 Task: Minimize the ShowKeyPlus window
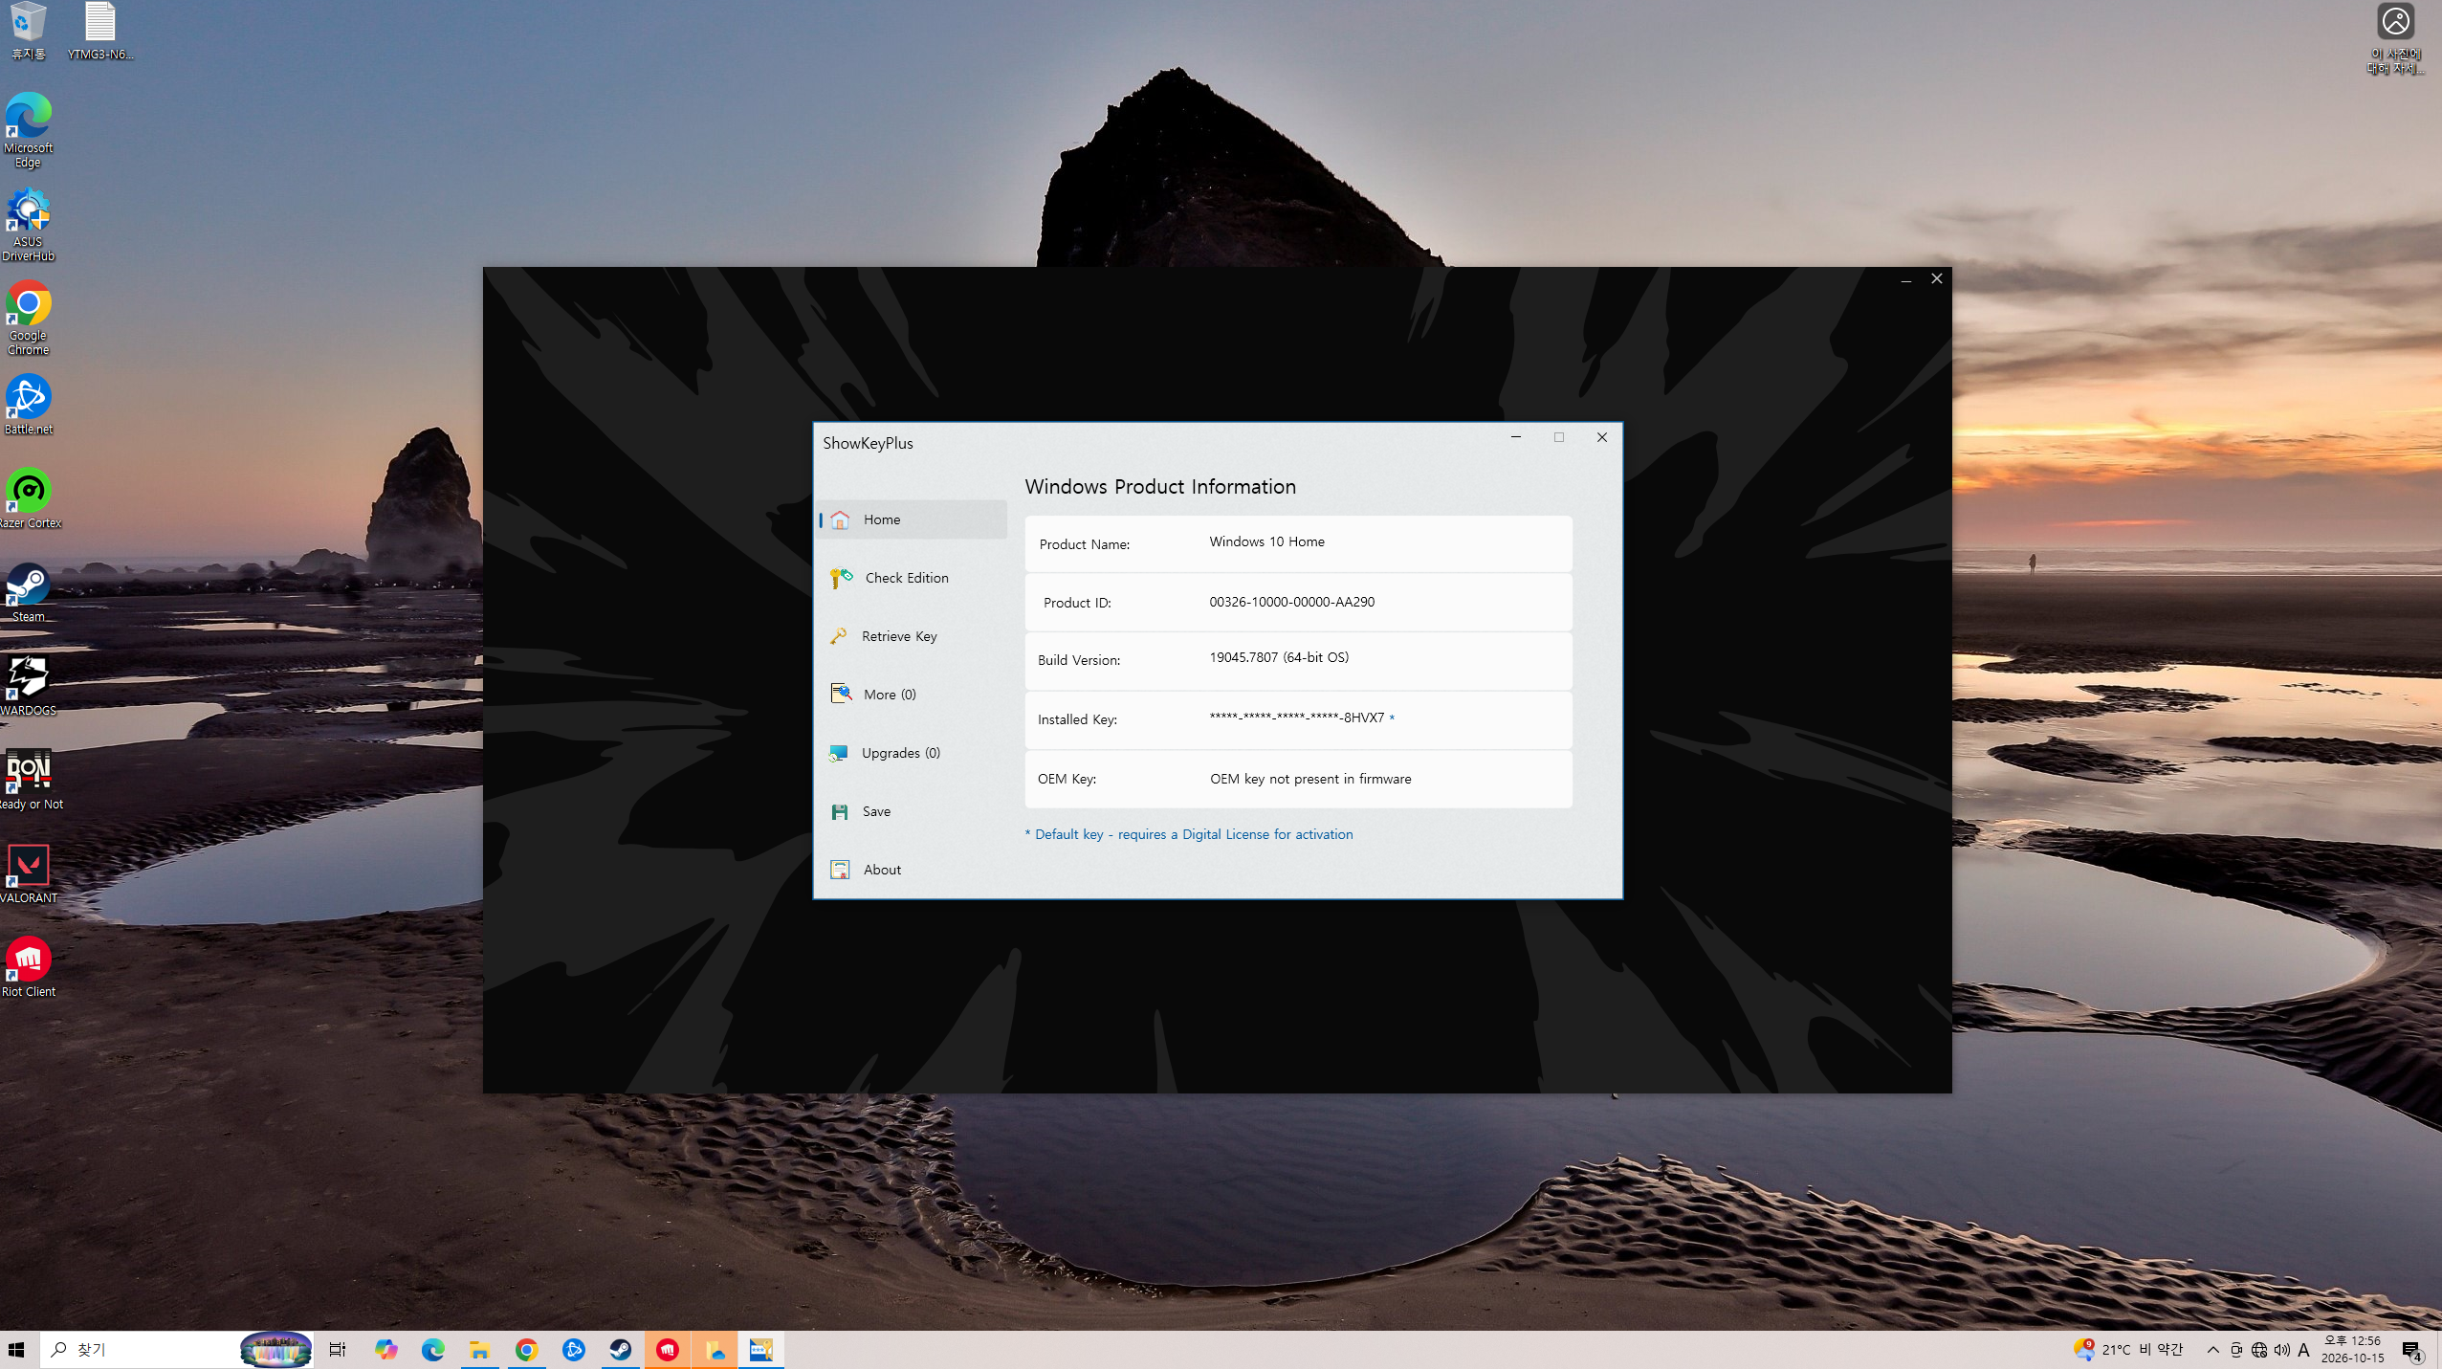coord(1515,437)
